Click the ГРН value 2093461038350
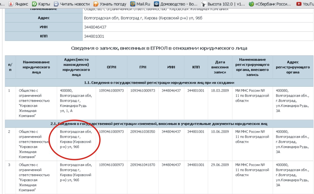 (x=143, y=132)
